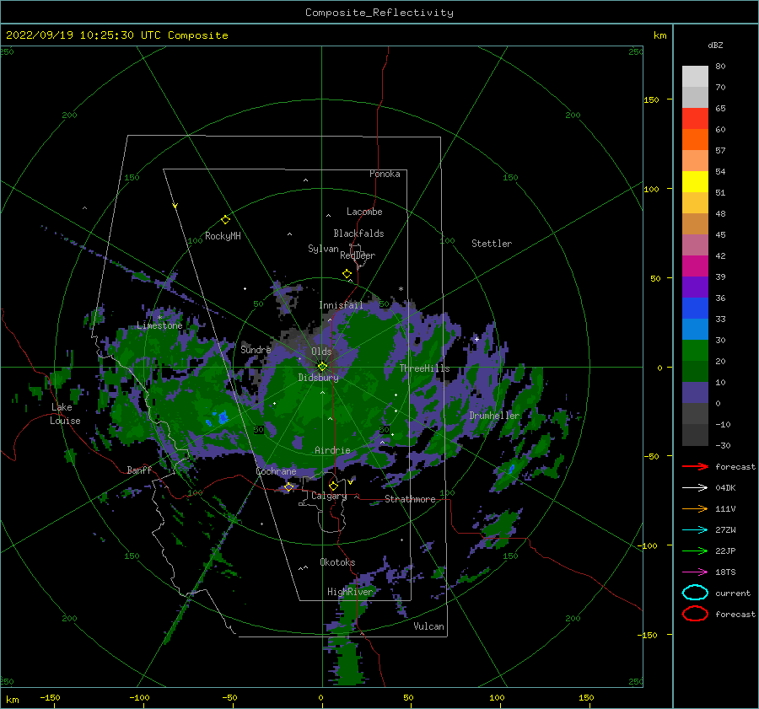
Task: Click the asterisk marker above Limestone
Action: click(x=159, y=318)
